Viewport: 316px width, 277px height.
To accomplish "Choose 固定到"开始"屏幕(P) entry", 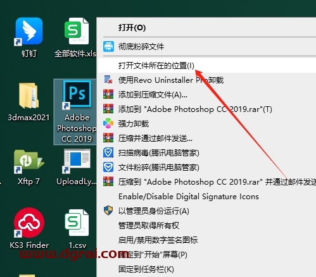I will point(153,255).
